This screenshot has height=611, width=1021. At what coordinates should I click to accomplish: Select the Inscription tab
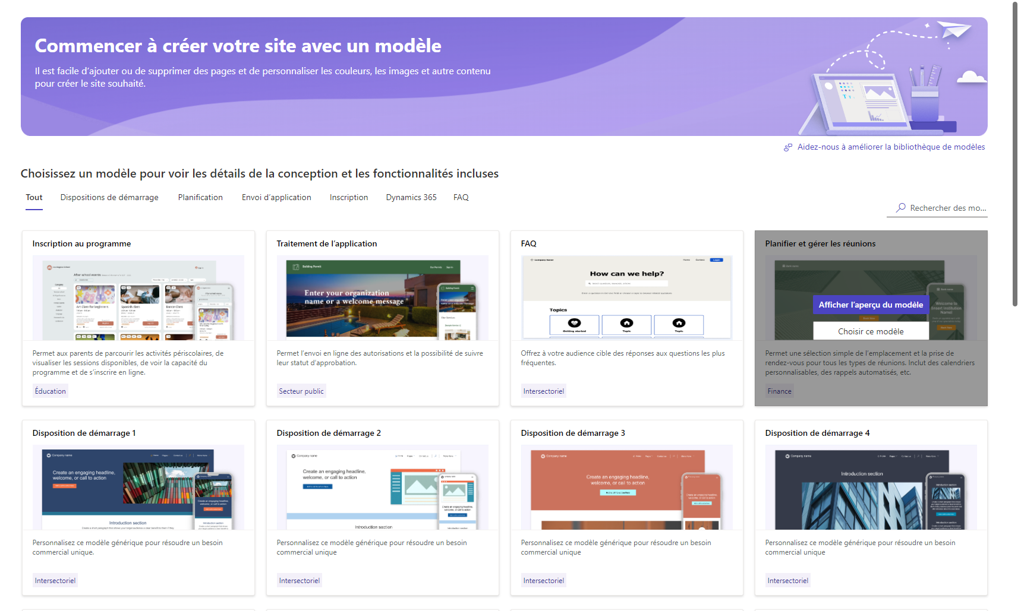click(349, 197)
